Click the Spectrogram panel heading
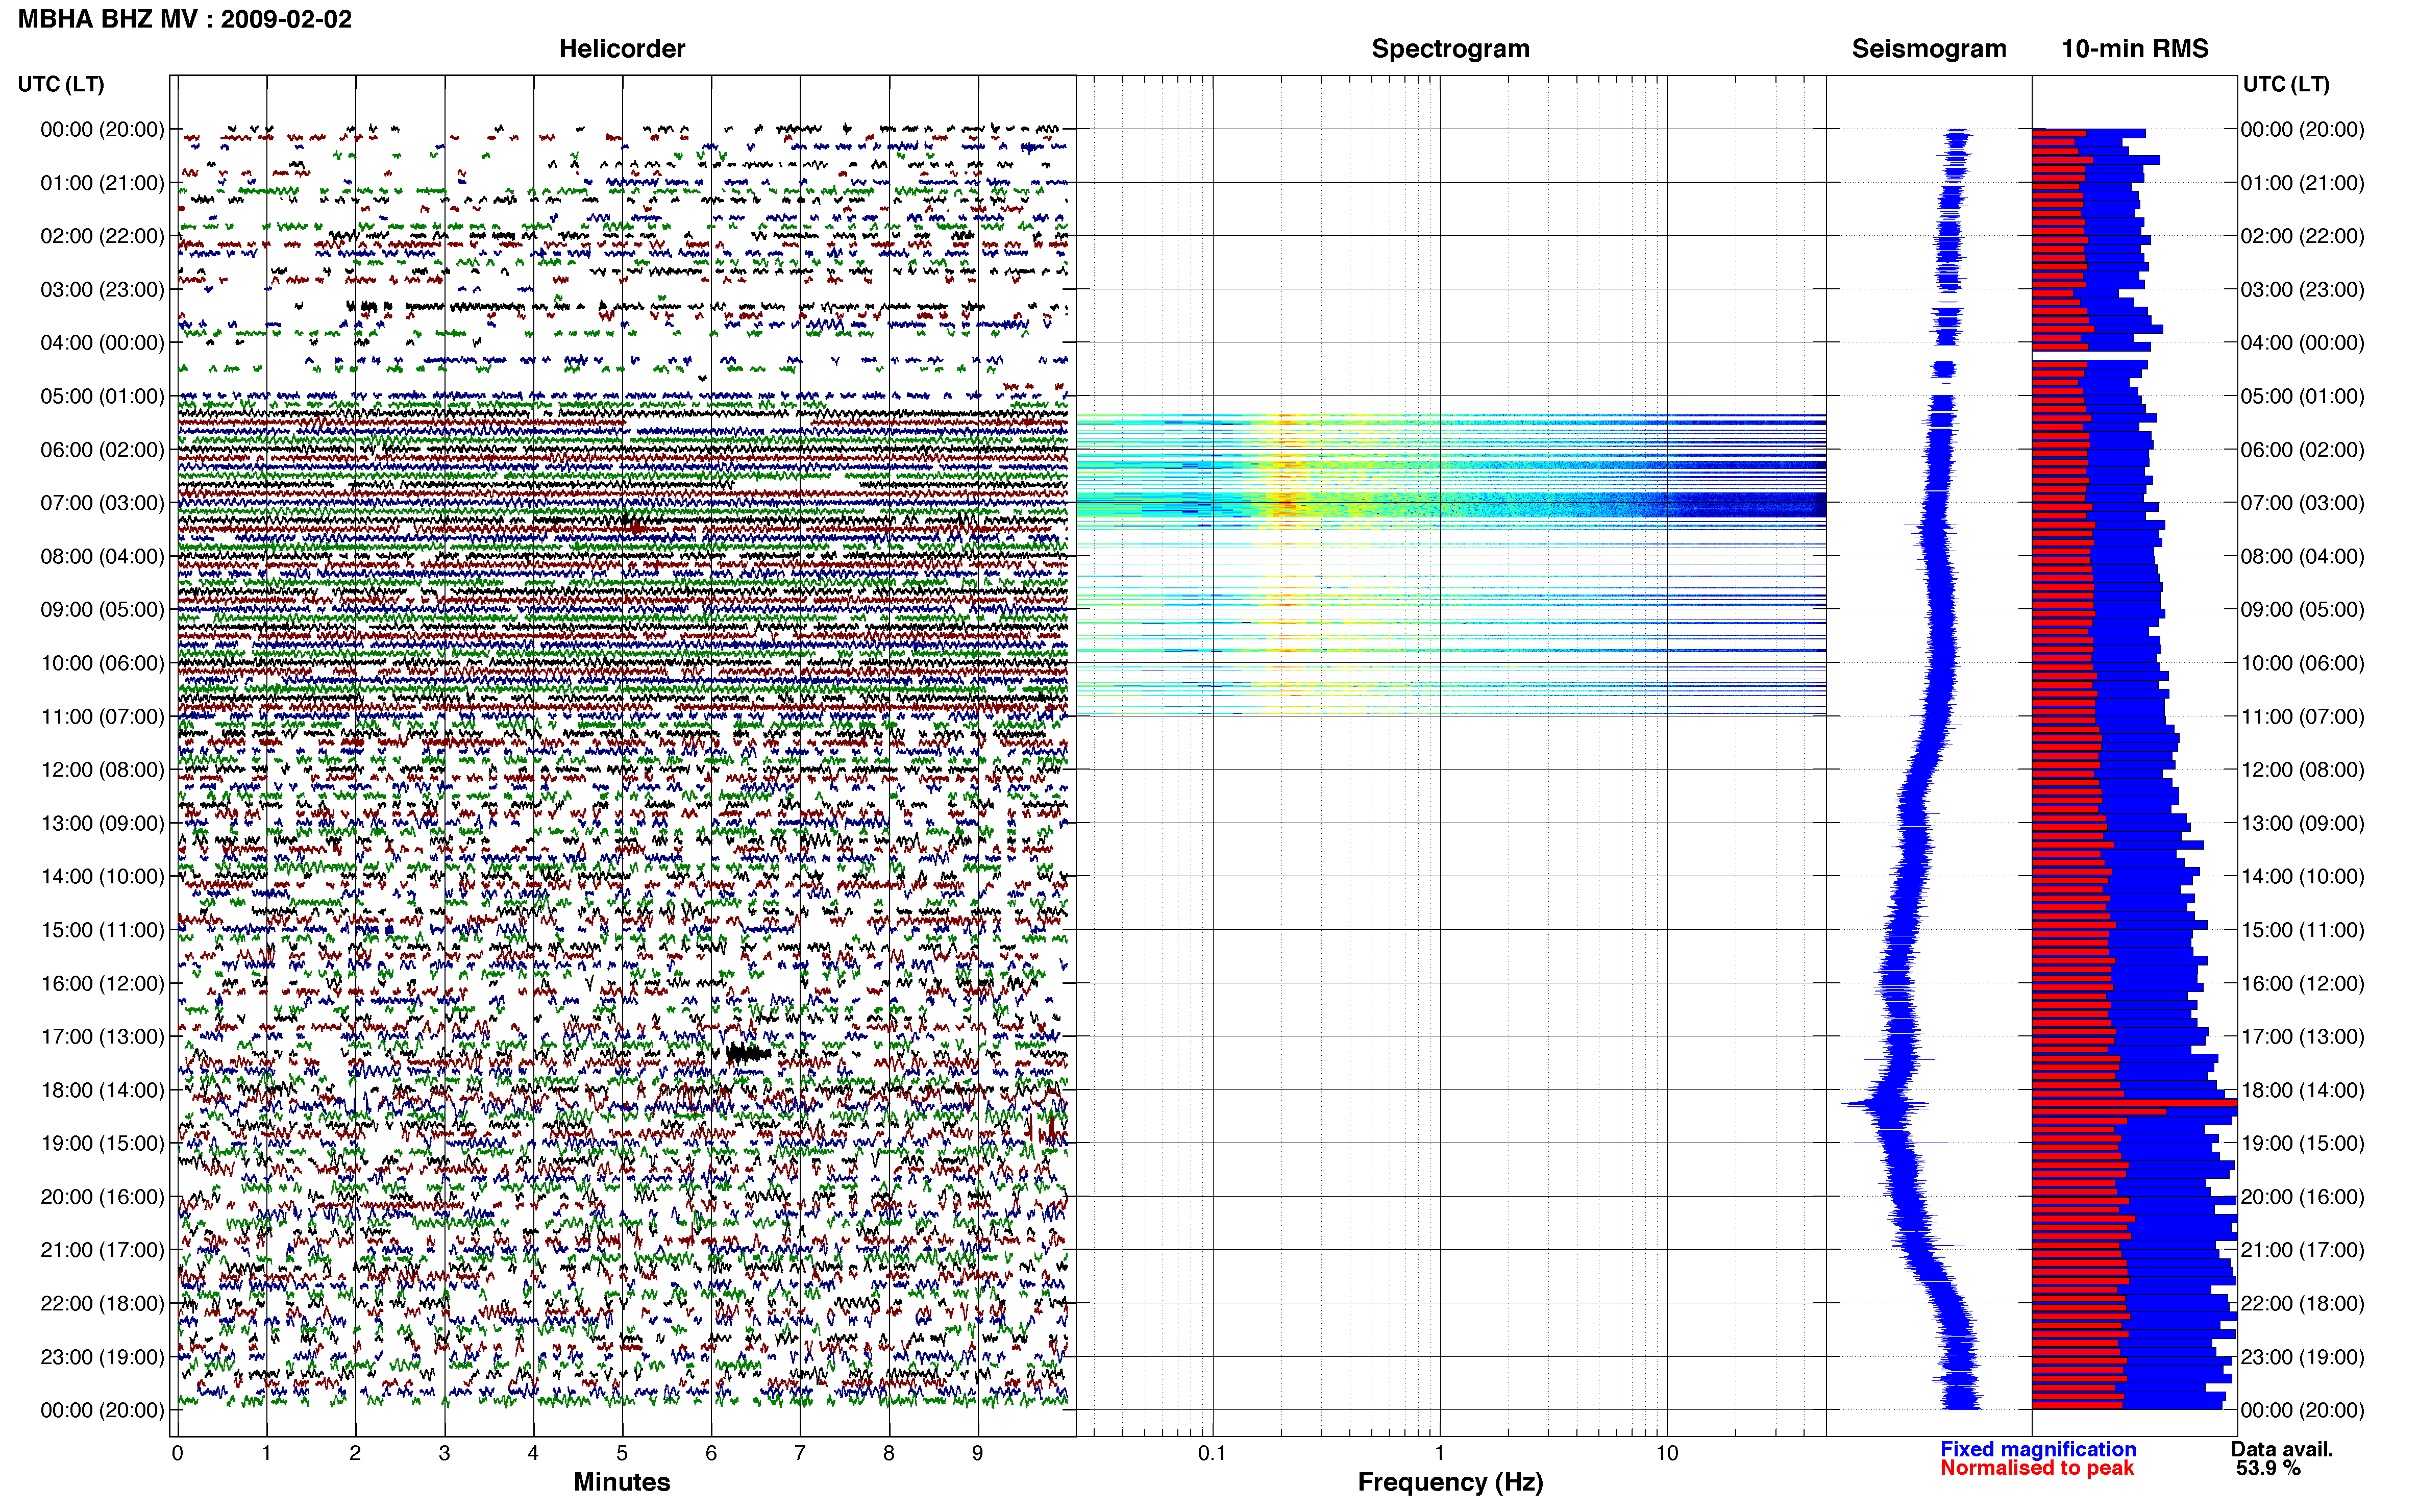2419x1512 pixels. point(1450,49)
